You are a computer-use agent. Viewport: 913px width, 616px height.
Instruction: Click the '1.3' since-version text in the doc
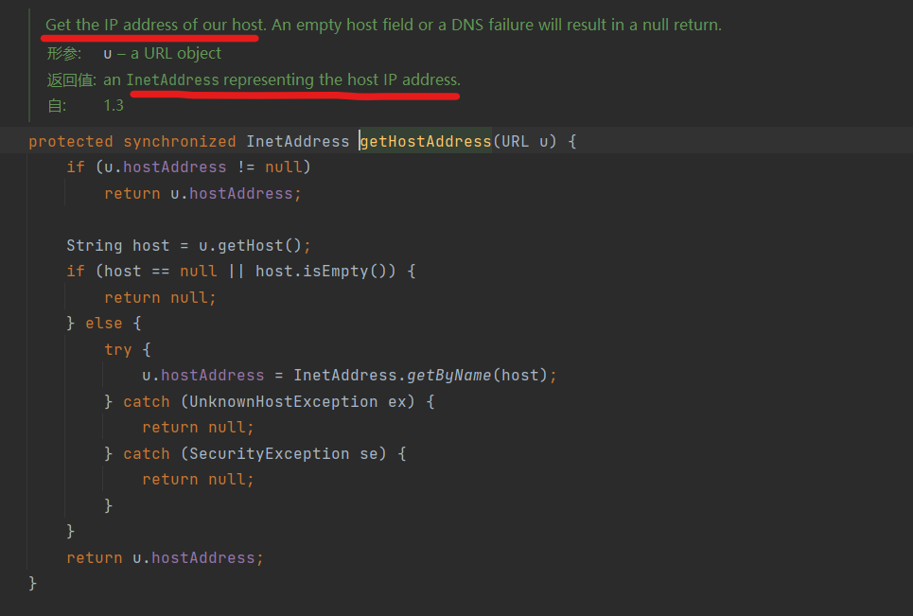[x=114, y=106]
